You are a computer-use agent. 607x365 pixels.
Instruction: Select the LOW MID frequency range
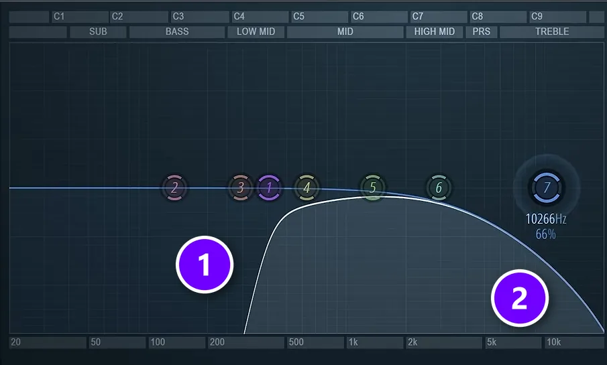coord(256,31)
